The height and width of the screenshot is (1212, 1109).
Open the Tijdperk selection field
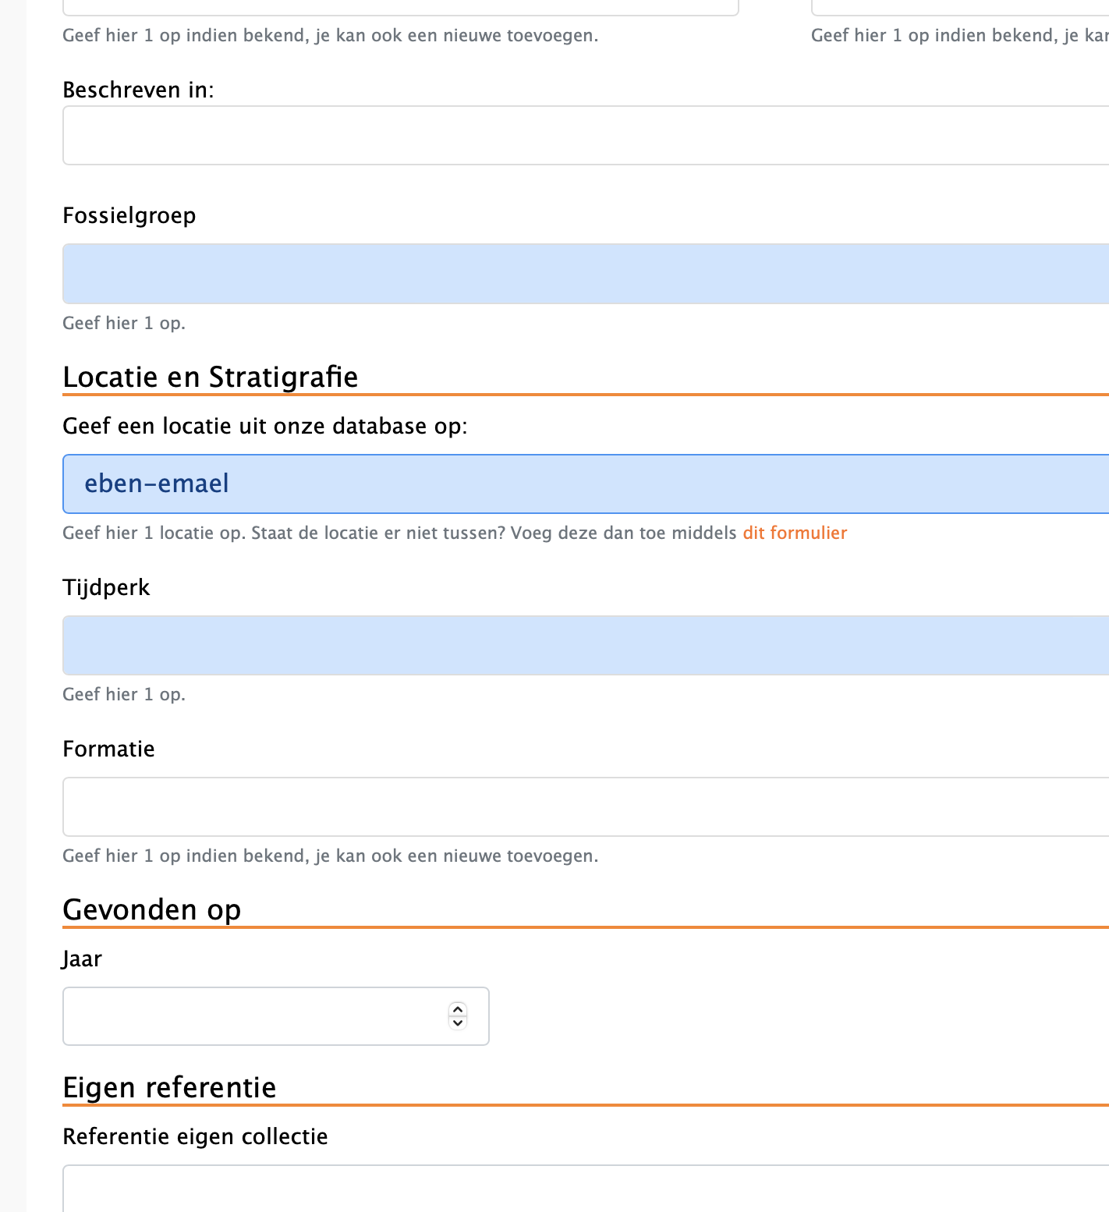click(585, 645)
